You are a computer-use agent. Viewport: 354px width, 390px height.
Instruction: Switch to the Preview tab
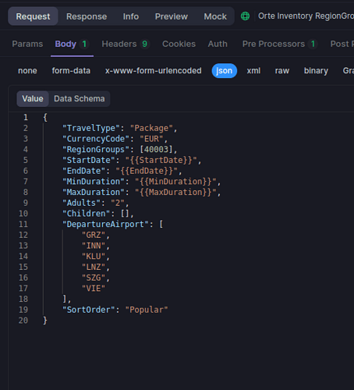172,16
